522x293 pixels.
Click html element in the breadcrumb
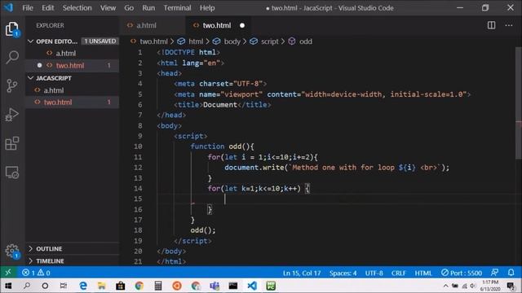[x=196, y=42]
